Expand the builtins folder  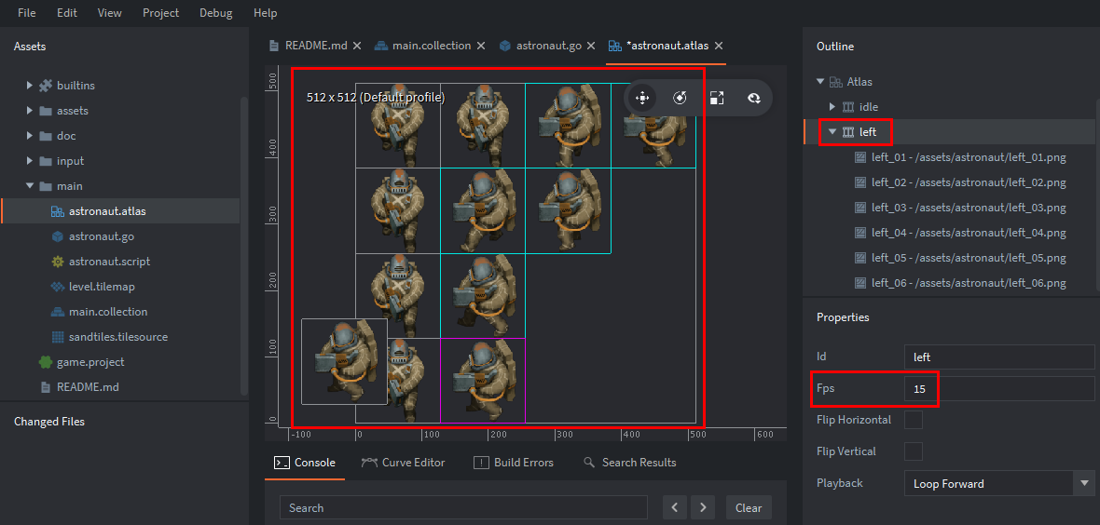[30, 86]
